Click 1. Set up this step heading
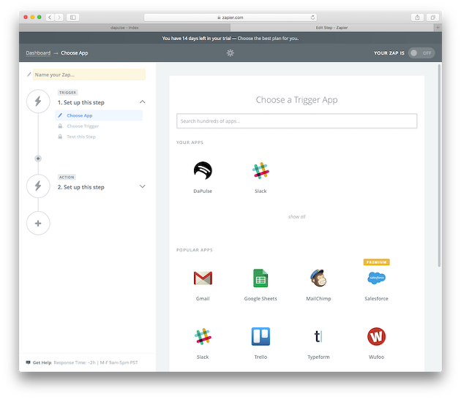This screenshot has height=399, width=461. 80,102
